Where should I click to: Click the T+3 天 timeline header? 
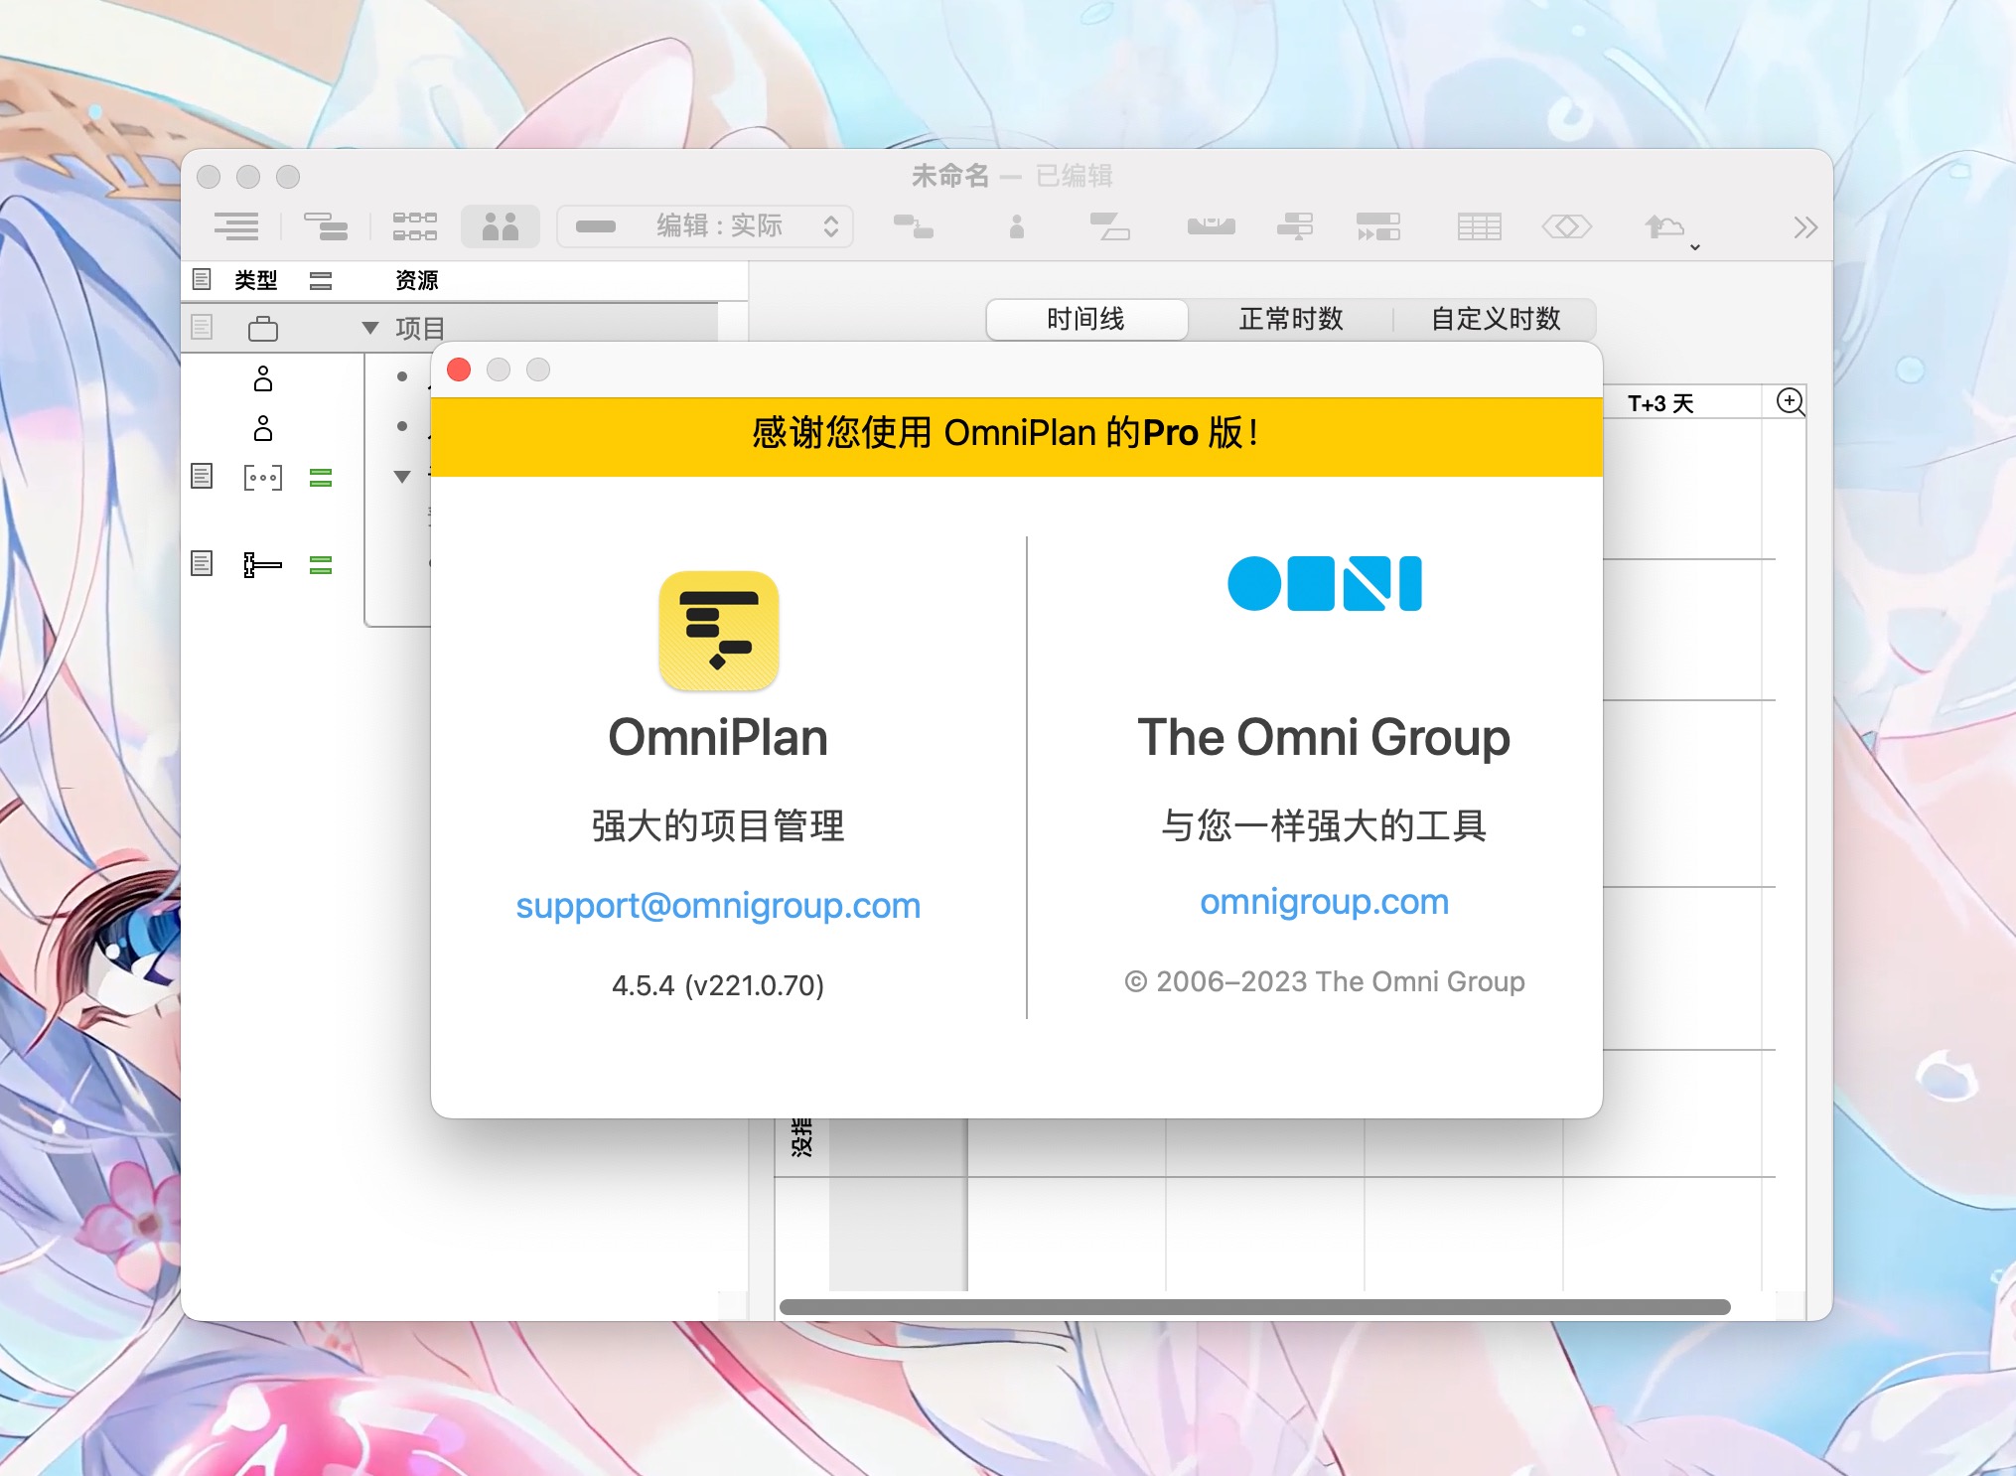point(1660,403)
